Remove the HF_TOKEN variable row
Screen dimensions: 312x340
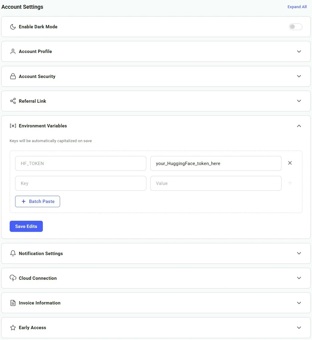point(290,163)
